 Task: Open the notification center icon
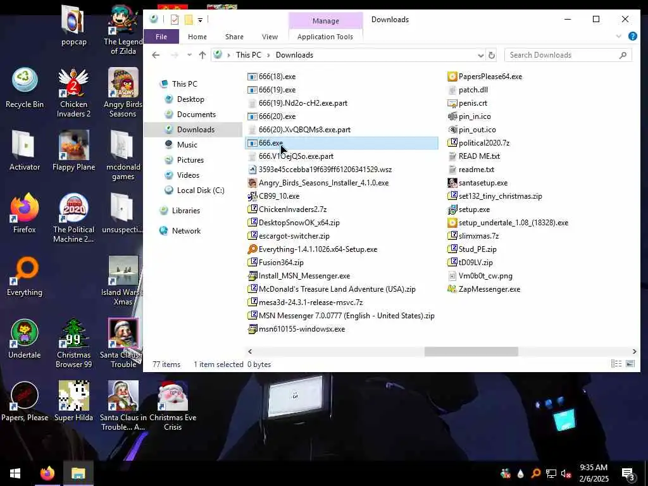[x=627, y=473]
